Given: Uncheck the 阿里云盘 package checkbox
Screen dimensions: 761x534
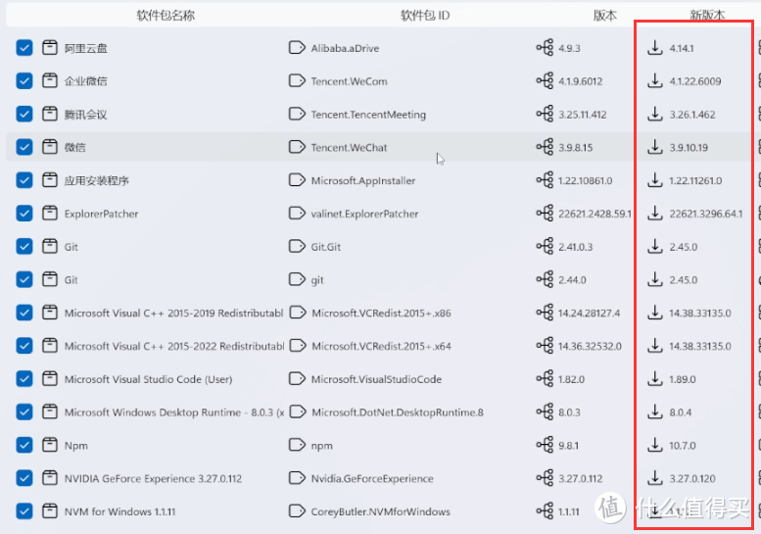Looking at the screenshot, I should [24, 48].
